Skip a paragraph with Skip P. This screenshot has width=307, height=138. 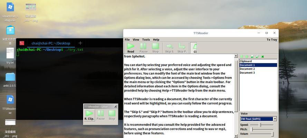pos(182,48)
